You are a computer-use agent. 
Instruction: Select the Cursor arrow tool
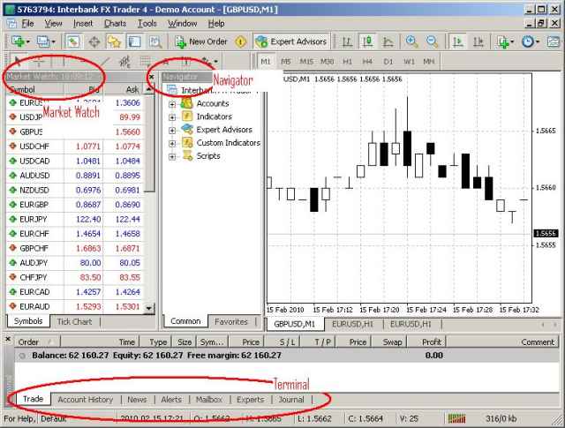point(18,62)
